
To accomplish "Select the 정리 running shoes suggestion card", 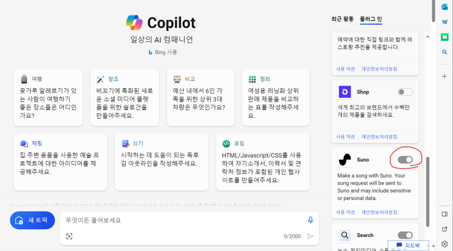I will point(276,98).
